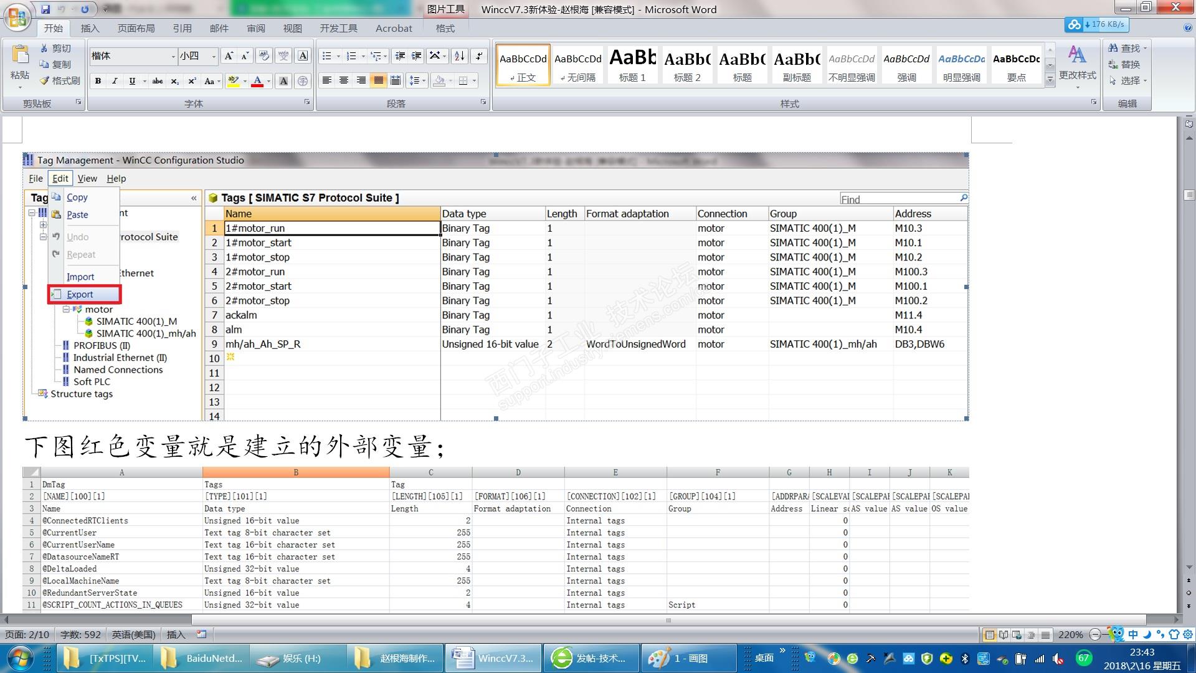The width and height of the screenshot is (1196, 673).
Task: Toggle italic formatting
Action: [115, 81]
